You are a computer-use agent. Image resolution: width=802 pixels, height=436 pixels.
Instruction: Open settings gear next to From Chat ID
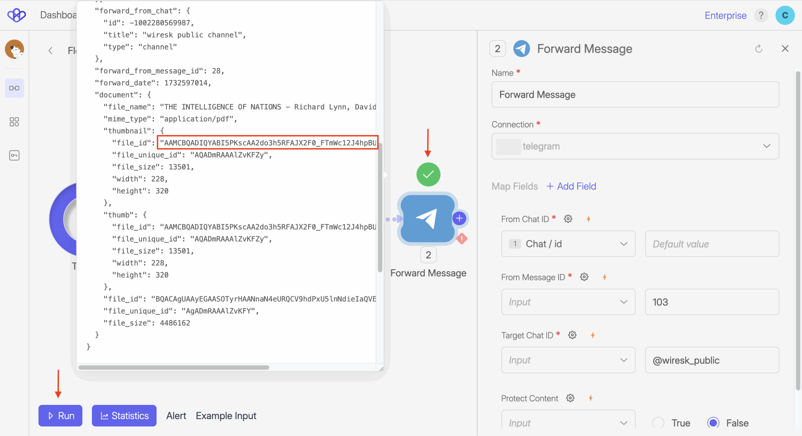[568, 219]
